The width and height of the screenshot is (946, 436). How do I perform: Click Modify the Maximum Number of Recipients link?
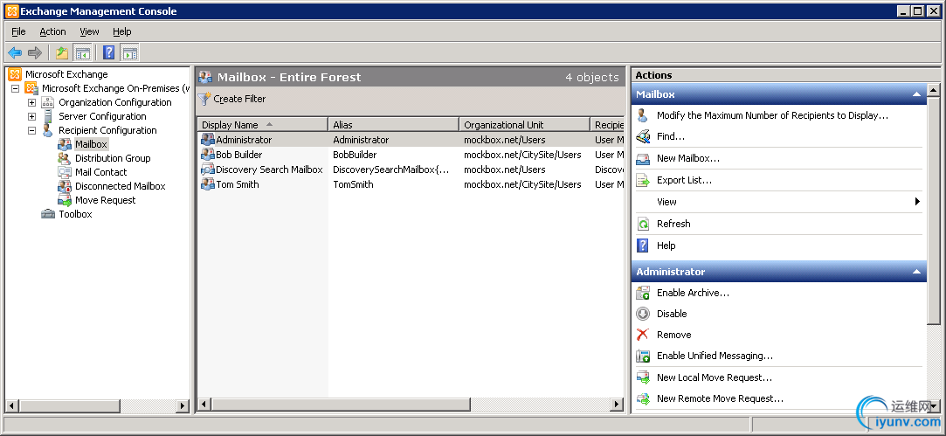point(772,115)
